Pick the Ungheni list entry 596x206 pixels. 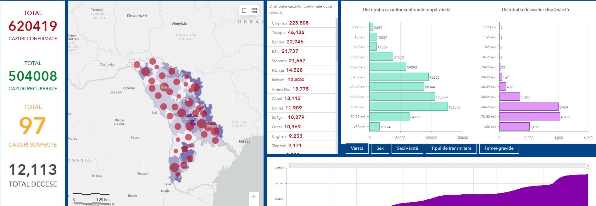(x=287, y=136)
